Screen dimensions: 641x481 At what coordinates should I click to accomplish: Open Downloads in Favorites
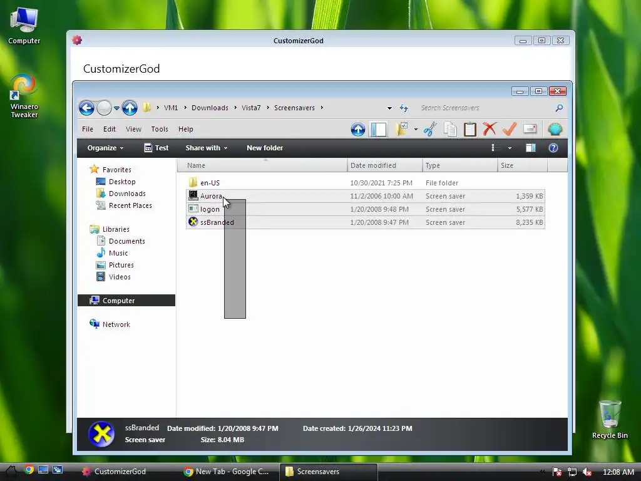click(x=121, y=194)
